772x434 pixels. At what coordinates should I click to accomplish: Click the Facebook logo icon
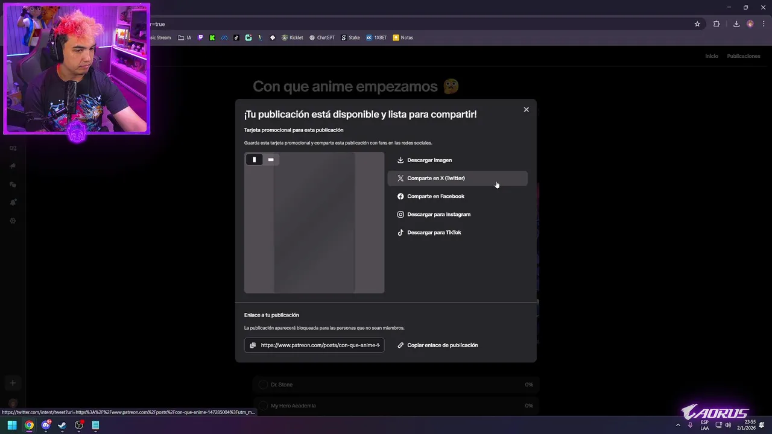(400, 197)
